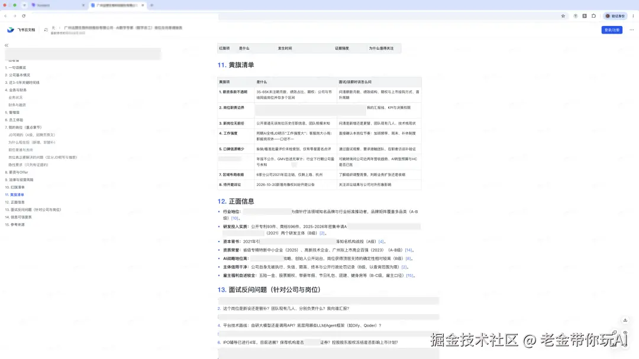
Task: Jump to outline sub-item 财务与融资
Action: click(x=17, y=105)
